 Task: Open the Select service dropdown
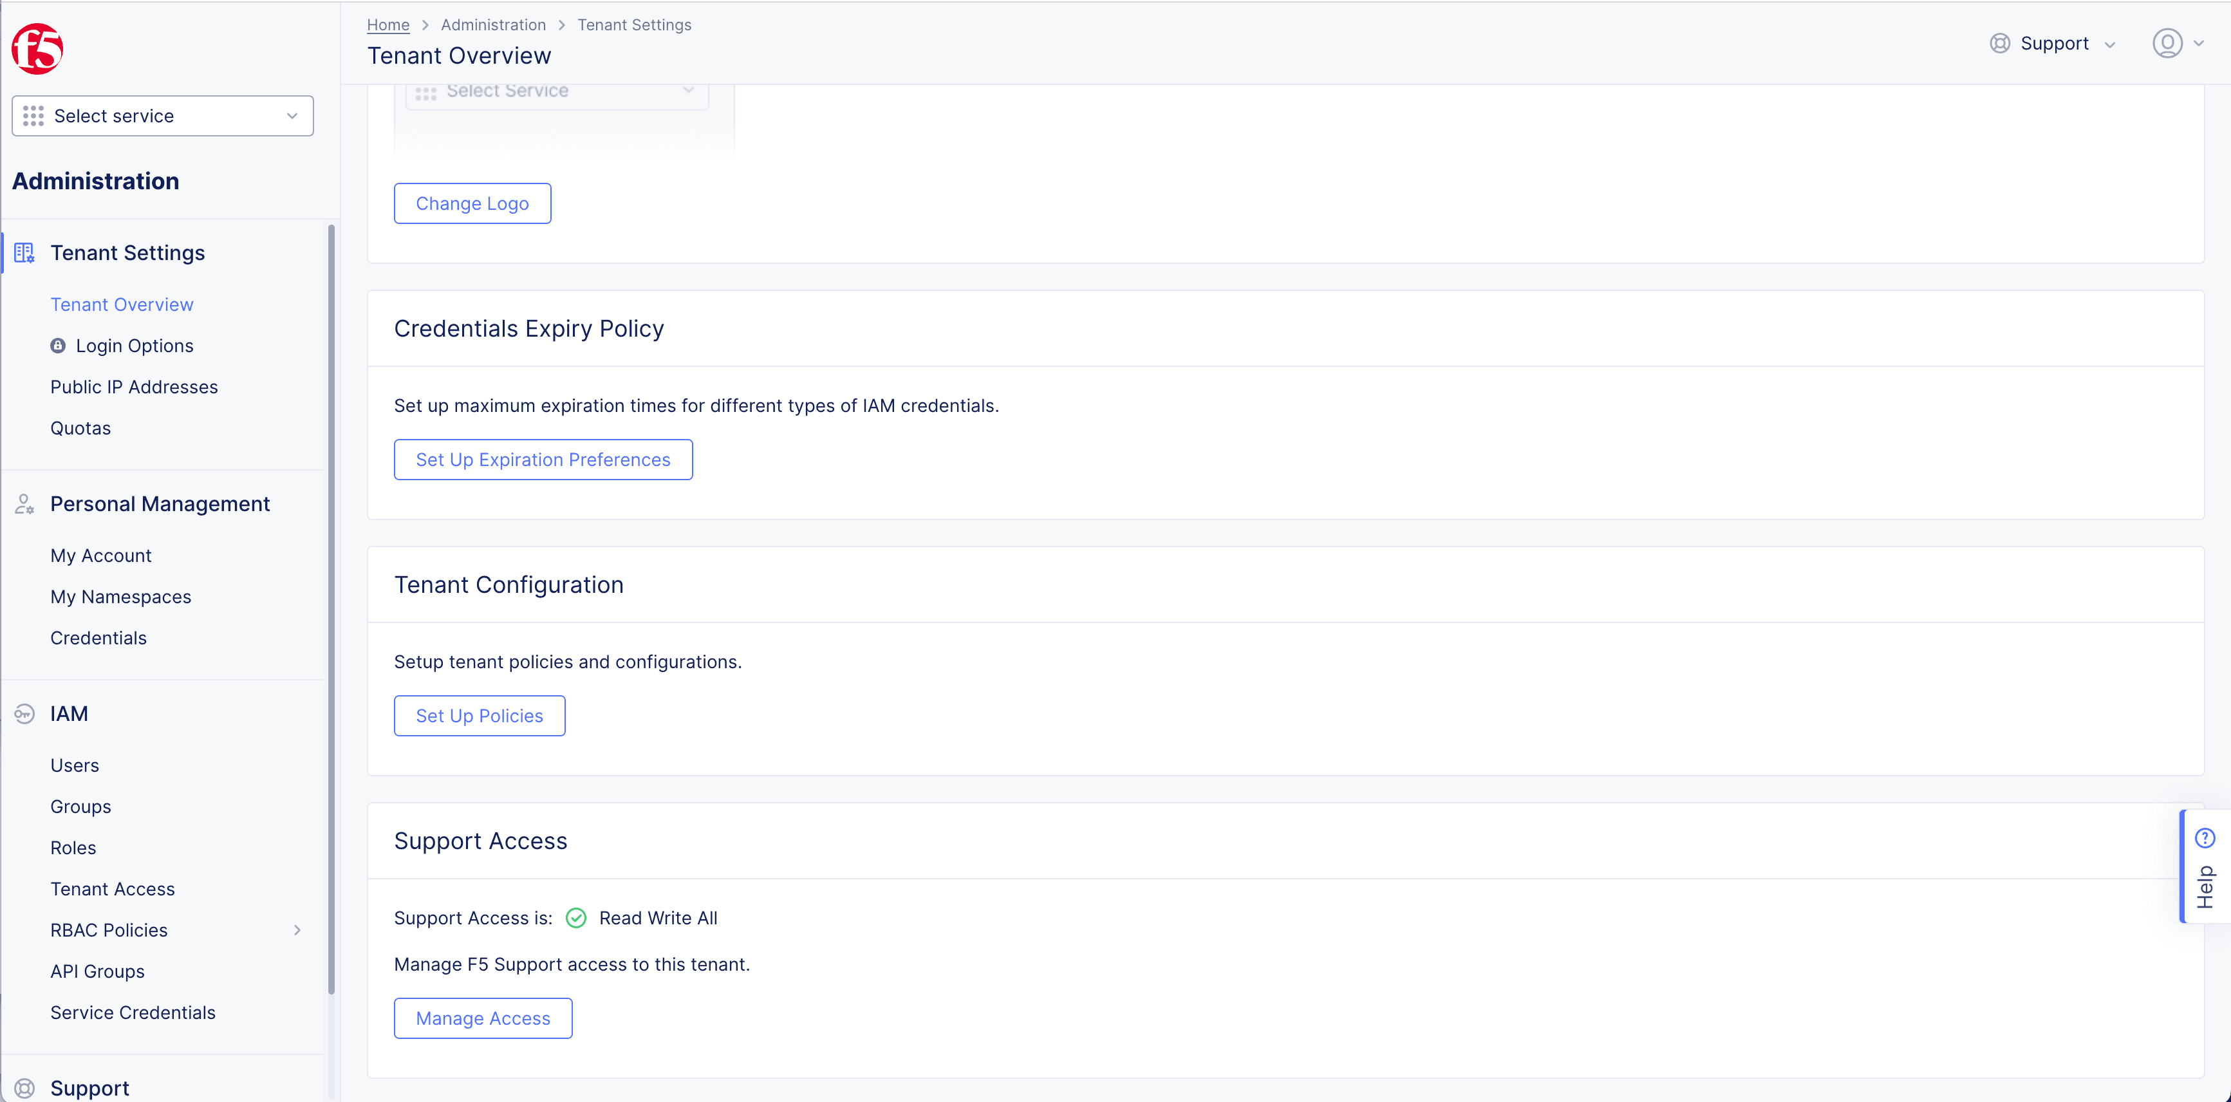[x=161, y=115]
